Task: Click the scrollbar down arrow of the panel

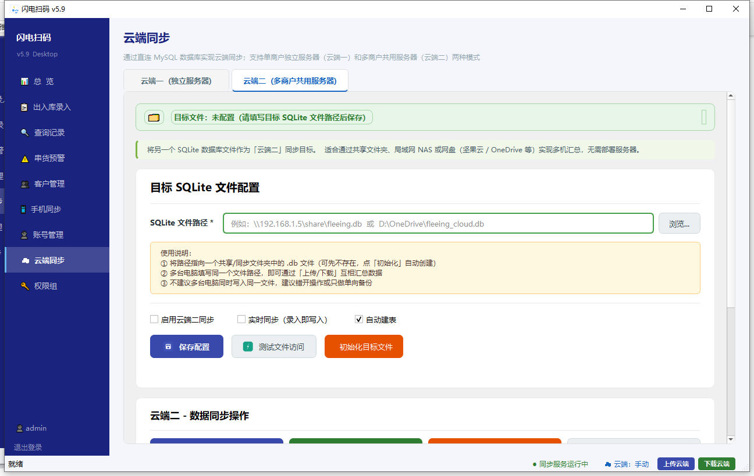Action: click(731, 439)
